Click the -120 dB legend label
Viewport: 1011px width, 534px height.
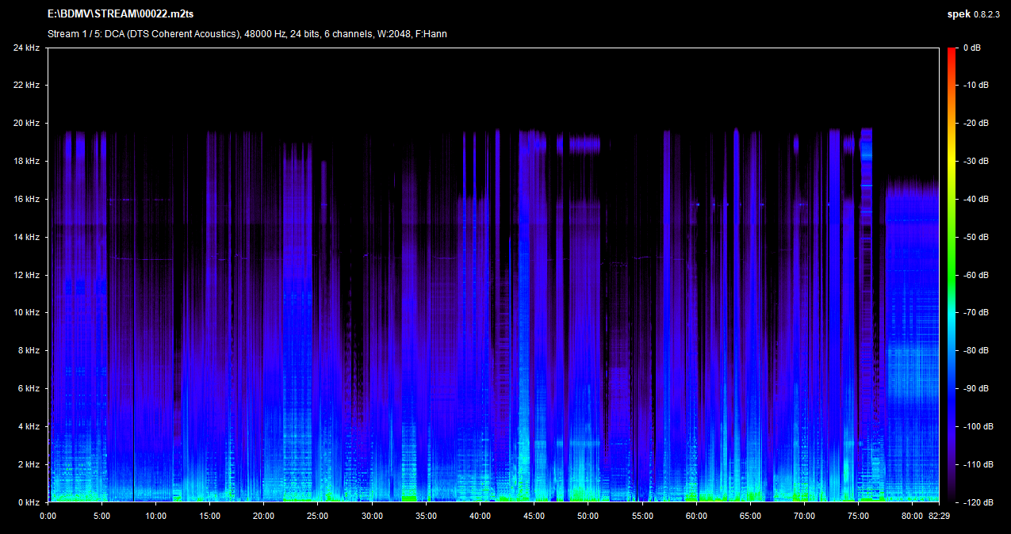[x=978, y=502]
